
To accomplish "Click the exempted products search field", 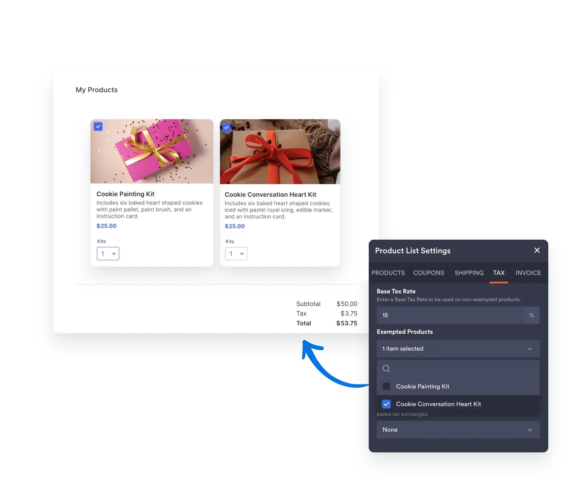I will pos(458,369).
